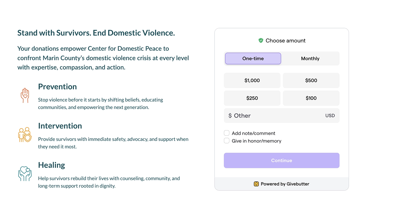Select the $1,000 donation amount
The width and height of the screenshot is (397, 223).
[252, 80]
